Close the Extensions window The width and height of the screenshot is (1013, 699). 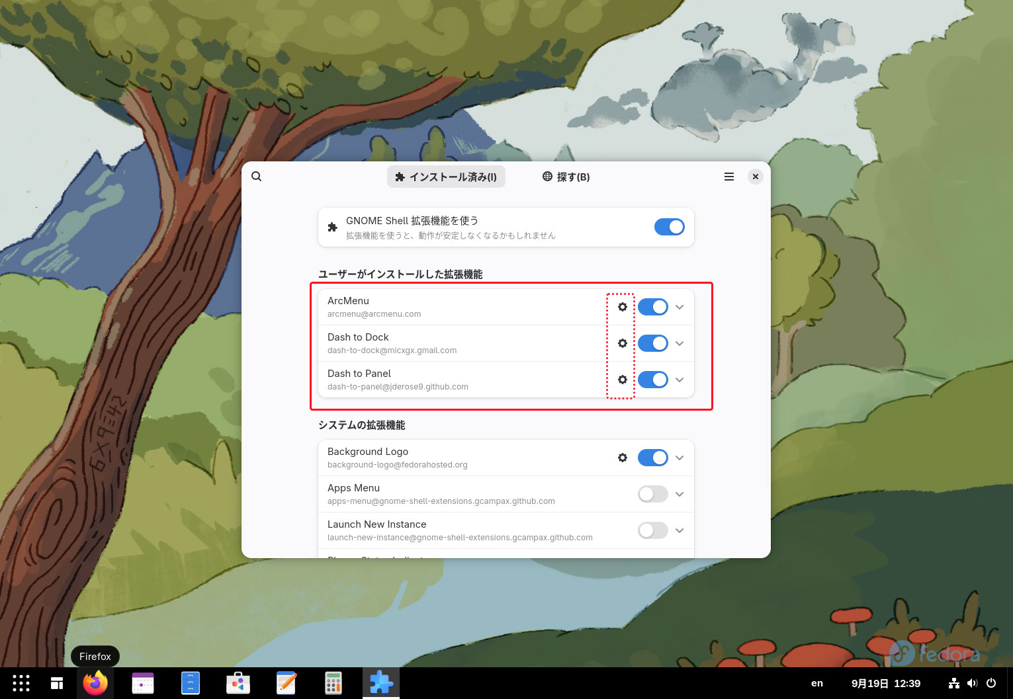[x=755, y=177]
